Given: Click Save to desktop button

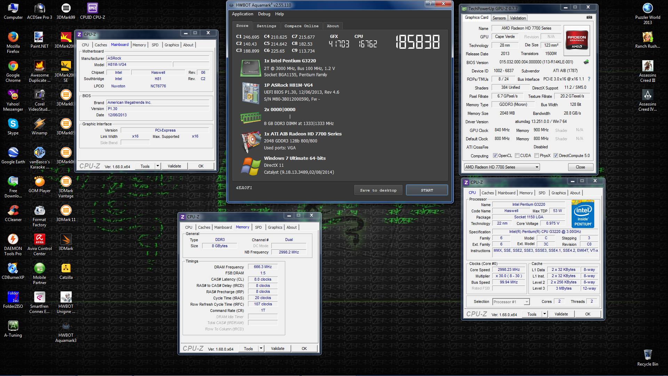Looking at the screenshot, I should click(378, 190).
